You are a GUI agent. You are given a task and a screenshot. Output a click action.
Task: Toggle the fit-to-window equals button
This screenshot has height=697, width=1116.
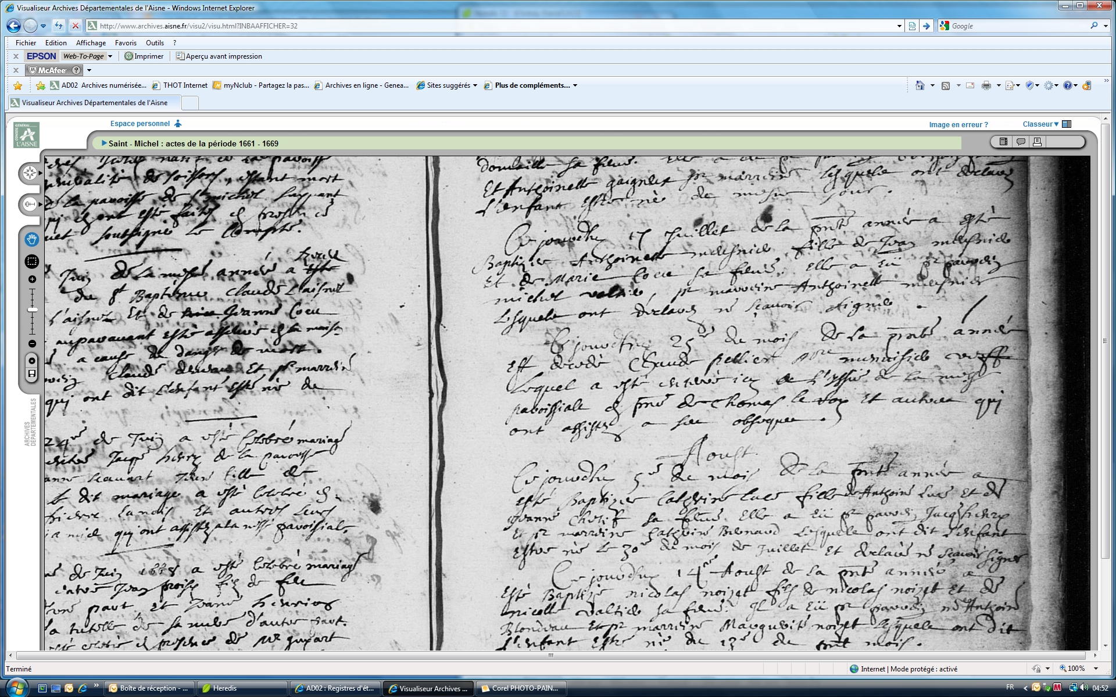tap(32, 361)
